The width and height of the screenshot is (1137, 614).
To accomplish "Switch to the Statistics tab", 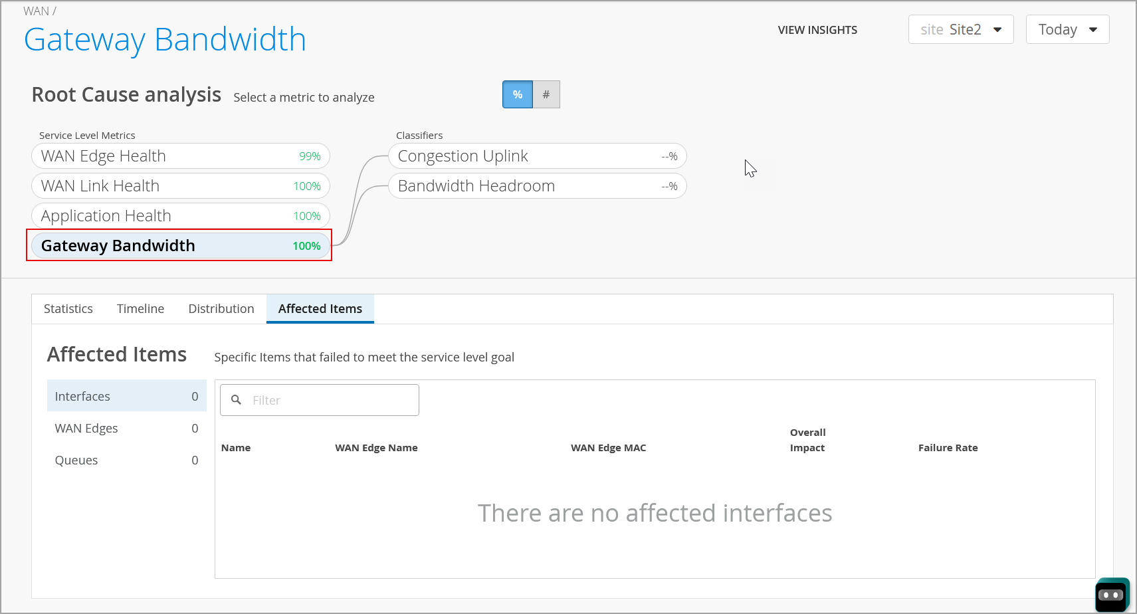I will [x=68, y=308].
